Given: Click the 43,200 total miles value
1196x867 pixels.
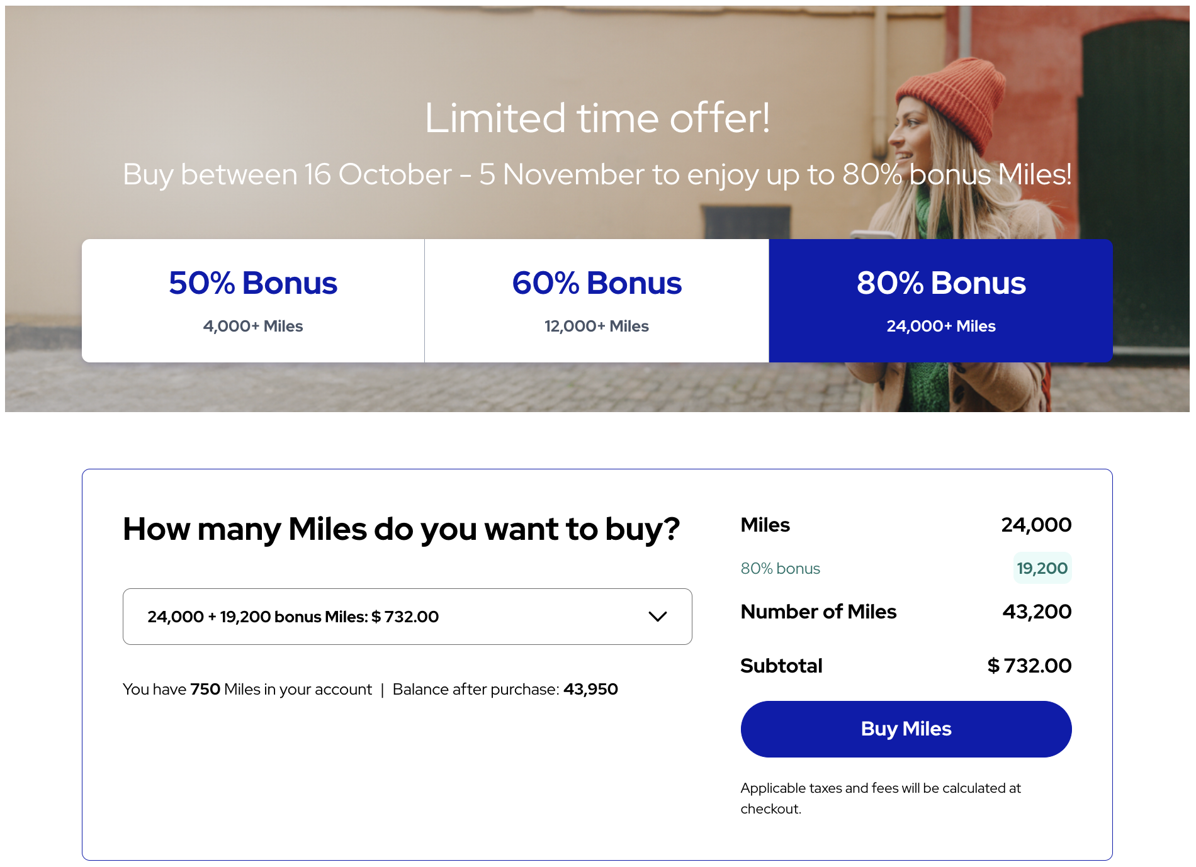Looking at the screenshot, I should [1037, 612].
